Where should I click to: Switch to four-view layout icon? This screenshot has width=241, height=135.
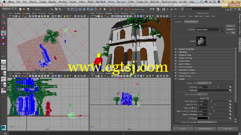coord(4,67)
